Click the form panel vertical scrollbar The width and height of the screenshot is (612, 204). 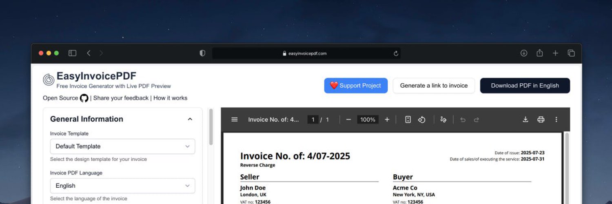click(211, 127)
